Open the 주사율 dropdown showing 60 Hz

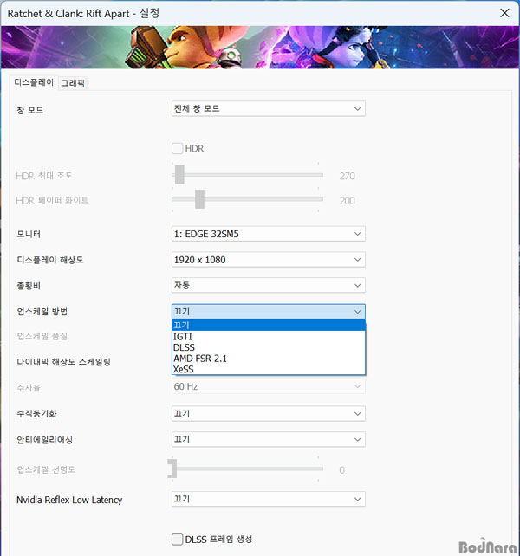(269, 386)
